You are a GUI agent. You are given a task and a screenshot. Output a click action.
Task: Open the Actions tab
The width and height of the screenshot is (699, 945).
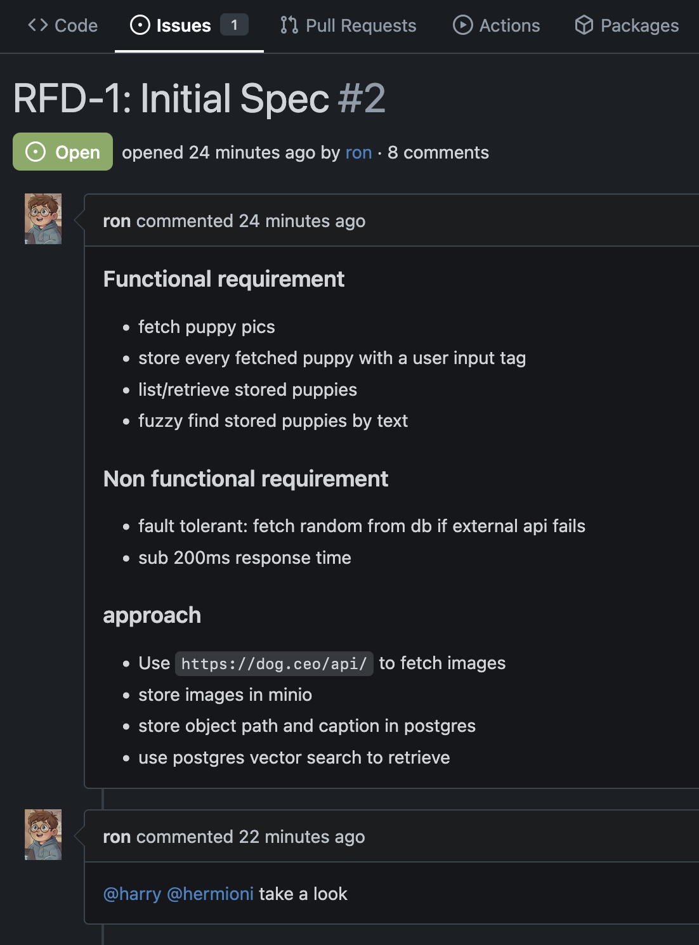pos(497,25)
